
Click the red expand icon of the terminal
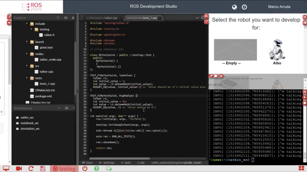click(x=305, y=92)
